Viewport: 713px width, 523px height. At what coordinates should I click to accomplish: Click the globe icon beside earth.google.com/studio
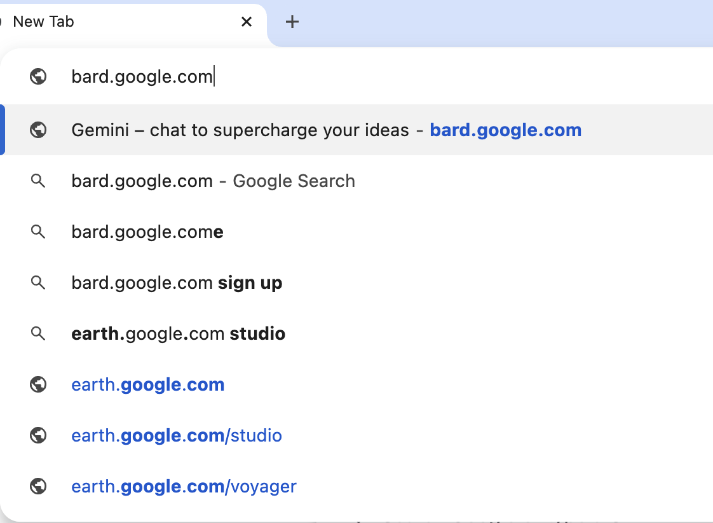(x=38, y=436)
